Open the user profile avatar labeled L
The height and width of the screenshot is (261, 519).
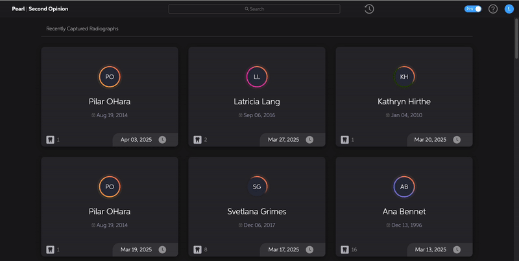(x=509, y=9)
